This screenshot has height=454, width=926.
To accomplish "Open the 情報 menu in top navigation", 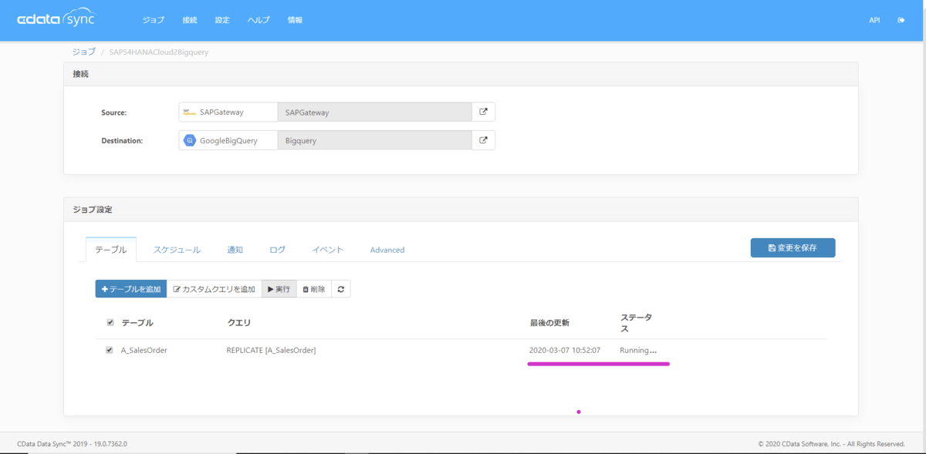I will point(295,20).
